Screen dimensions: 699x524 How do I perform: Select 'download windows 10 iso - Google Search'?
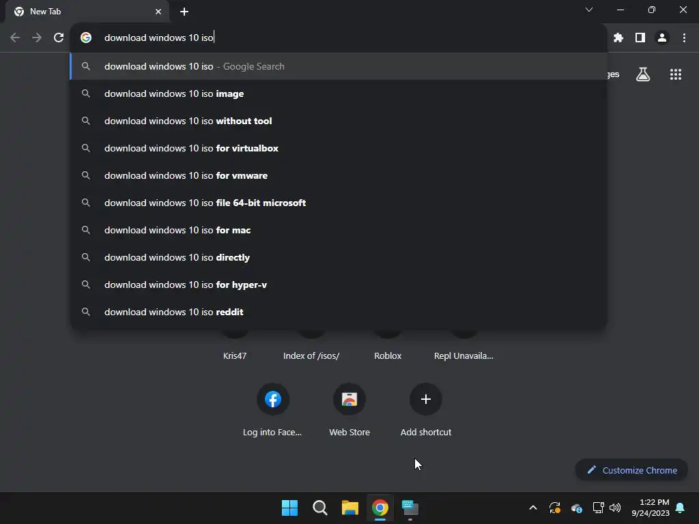339,66
